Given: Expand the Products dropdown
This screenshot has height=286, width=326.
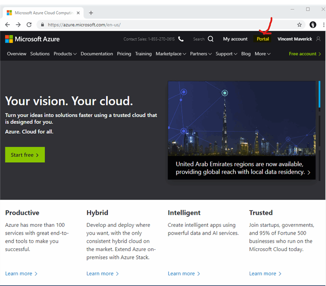Looking at the screenshot, I should tap(65, 54).
